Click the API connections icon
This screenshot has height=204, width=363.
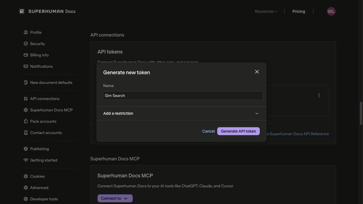(26, 99)
